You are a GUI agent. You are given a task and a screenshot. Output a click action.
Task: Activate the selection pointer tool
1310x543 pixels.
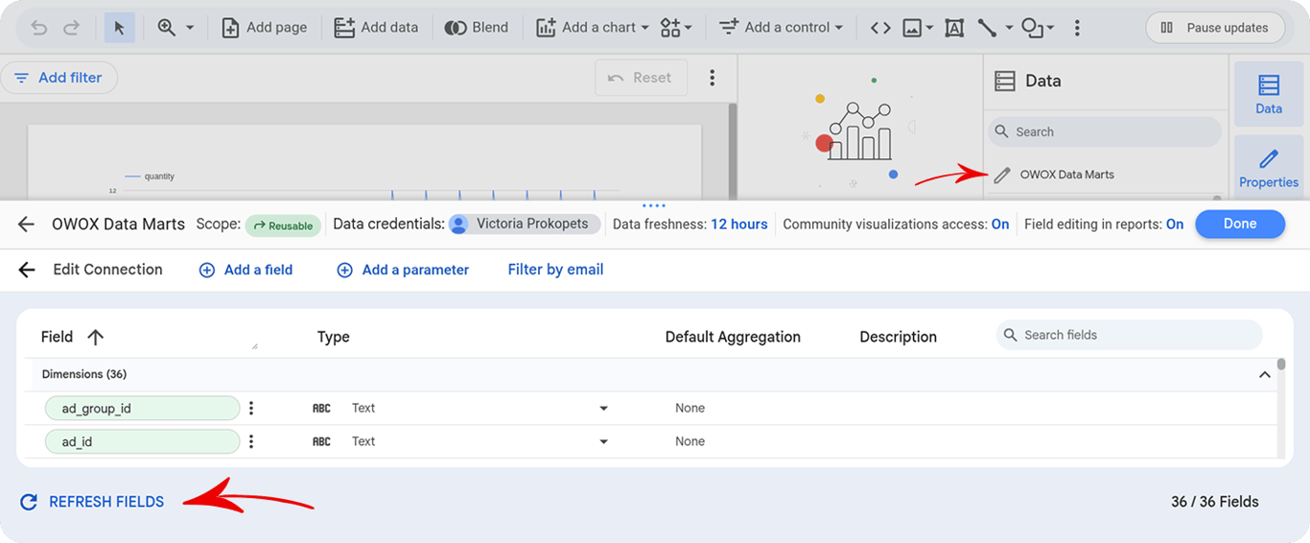pyautogui.click(x=120, y=28)
